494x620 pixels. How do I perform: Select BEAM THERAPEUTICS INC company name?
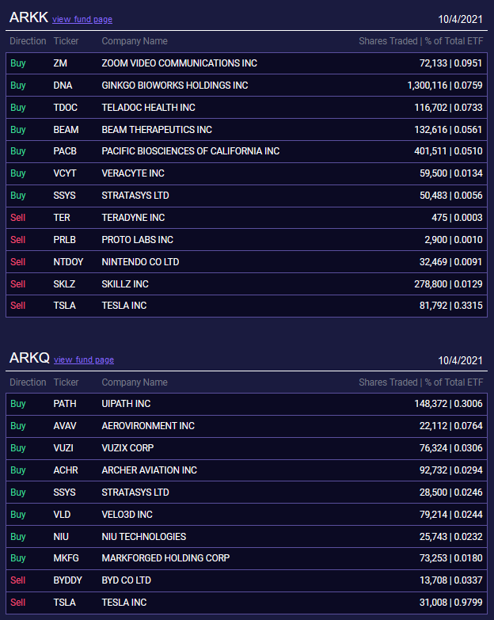click(x=157, y=129)
